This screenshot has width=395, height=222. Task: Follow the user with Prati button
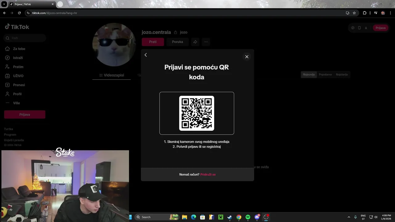pos(153,42)
